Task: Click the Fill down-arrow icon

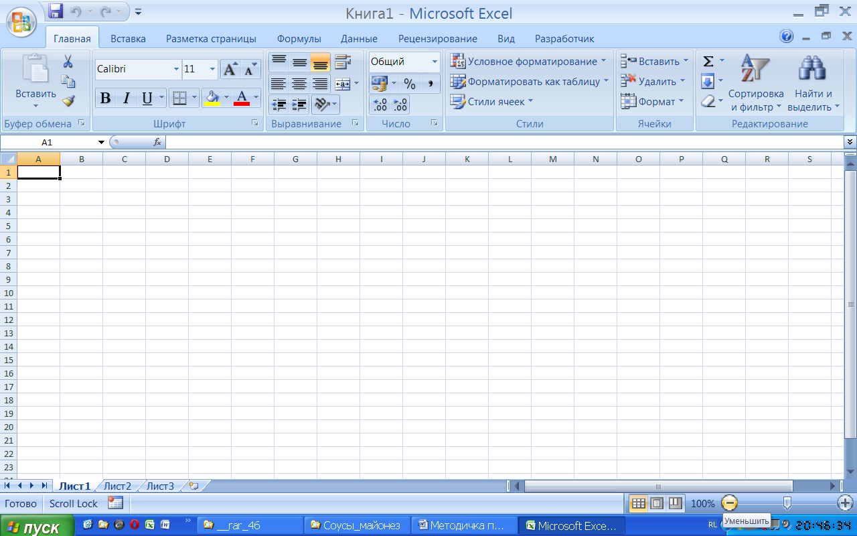Action: point(708,82)
